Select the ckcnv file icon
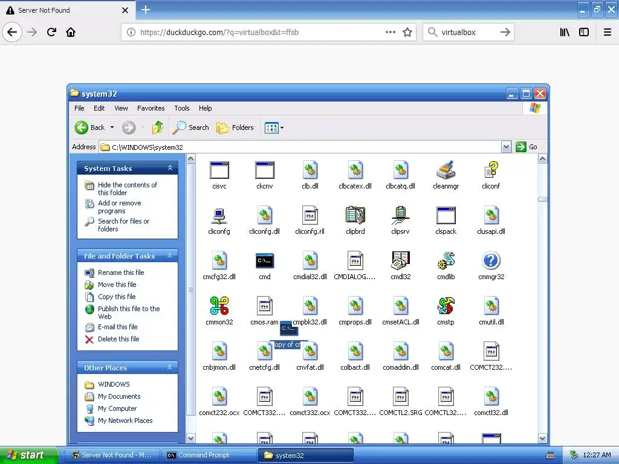 pos(265,170)
